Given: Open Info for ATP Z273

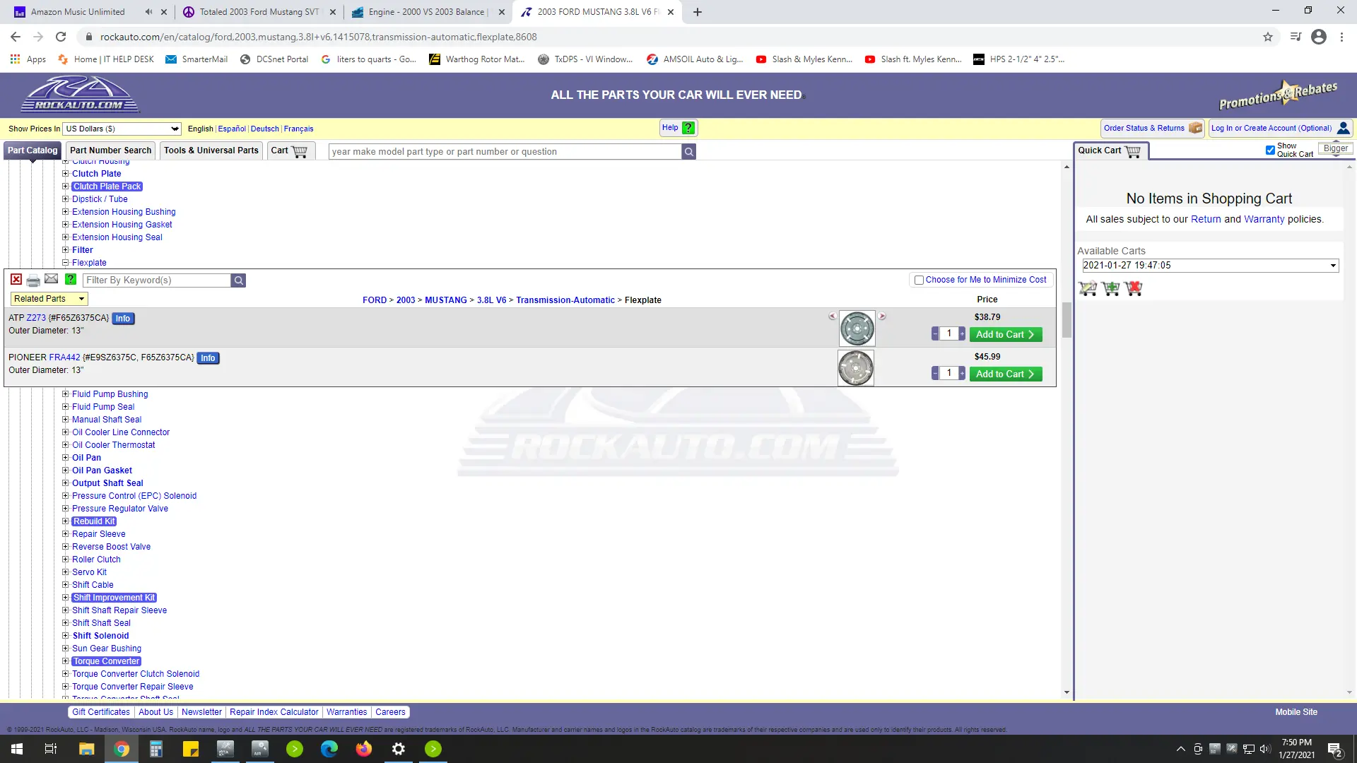Looking at the screenshot, I should pyautogui.click(x=123, y=319).
